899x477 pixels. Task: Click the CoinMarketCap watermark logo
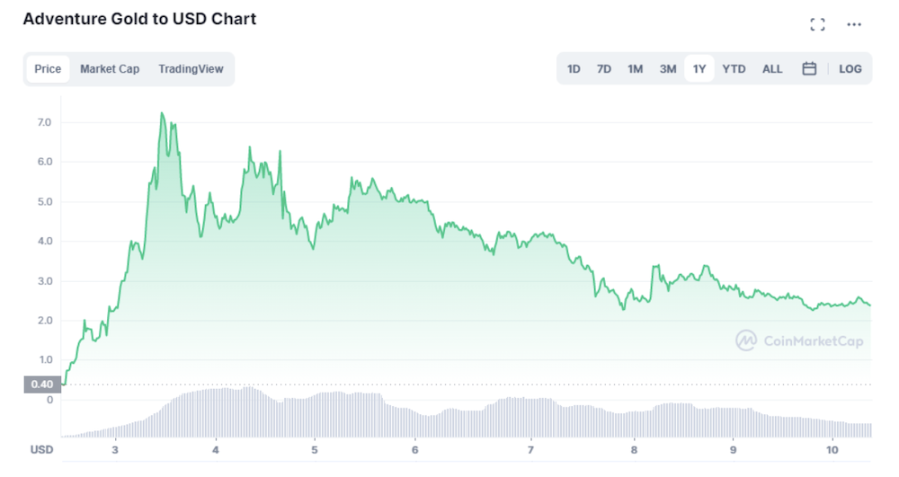tap(799, 340)
